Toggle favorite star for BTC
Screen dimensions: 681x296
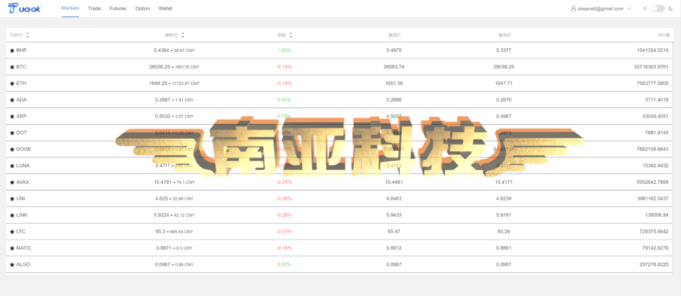12,67
